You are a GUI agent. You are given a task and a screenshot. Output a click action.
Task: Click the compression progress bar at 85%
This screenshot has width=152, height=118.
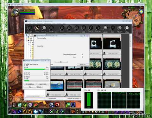coord(36,69)
